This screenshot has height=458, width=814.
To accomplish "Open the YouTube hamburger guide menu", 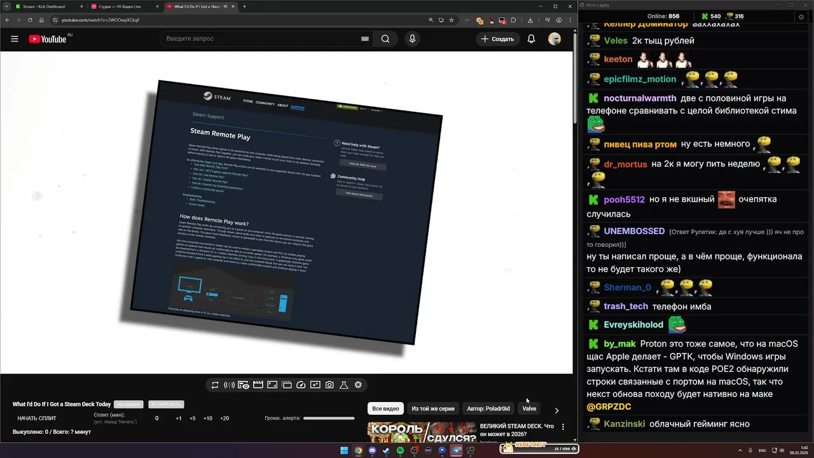I will 15,39.
